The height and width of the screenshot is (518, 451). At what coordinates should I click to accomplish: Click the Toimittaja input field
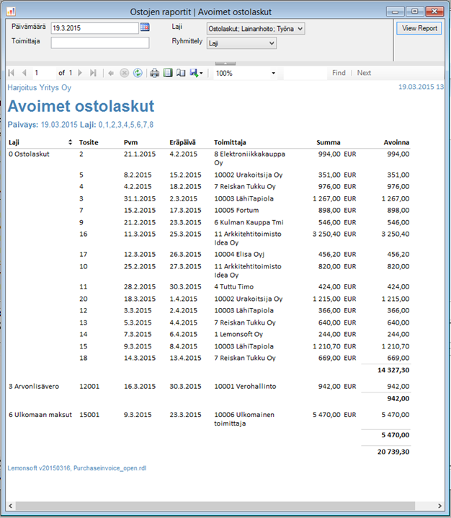(100, 43)
